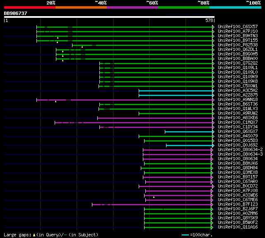This screenshot has height=238, width=265.
Task: Click the cyan alignment bar of Q6XGX7
Action: (189, 132)
